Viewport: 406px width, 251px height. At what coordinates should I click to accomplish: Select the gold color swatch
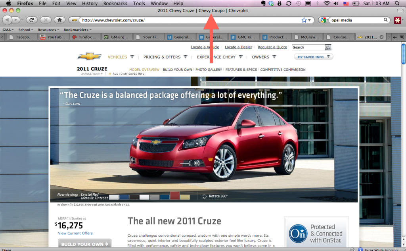coord(185,197)
